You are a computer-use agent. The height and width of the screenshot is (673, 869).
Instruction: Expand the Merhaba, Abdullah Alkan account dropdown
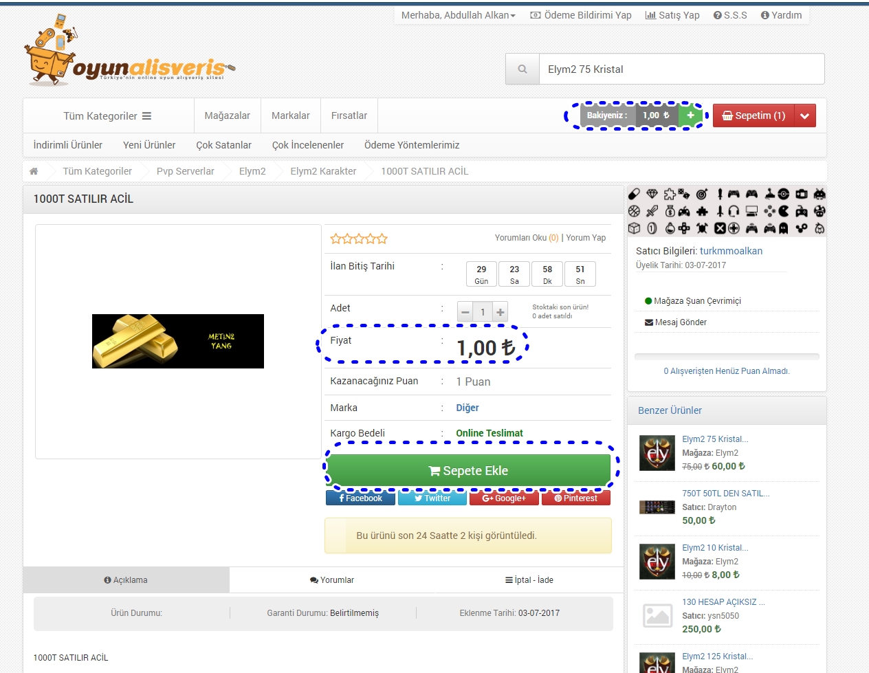(x=459, y=15)
